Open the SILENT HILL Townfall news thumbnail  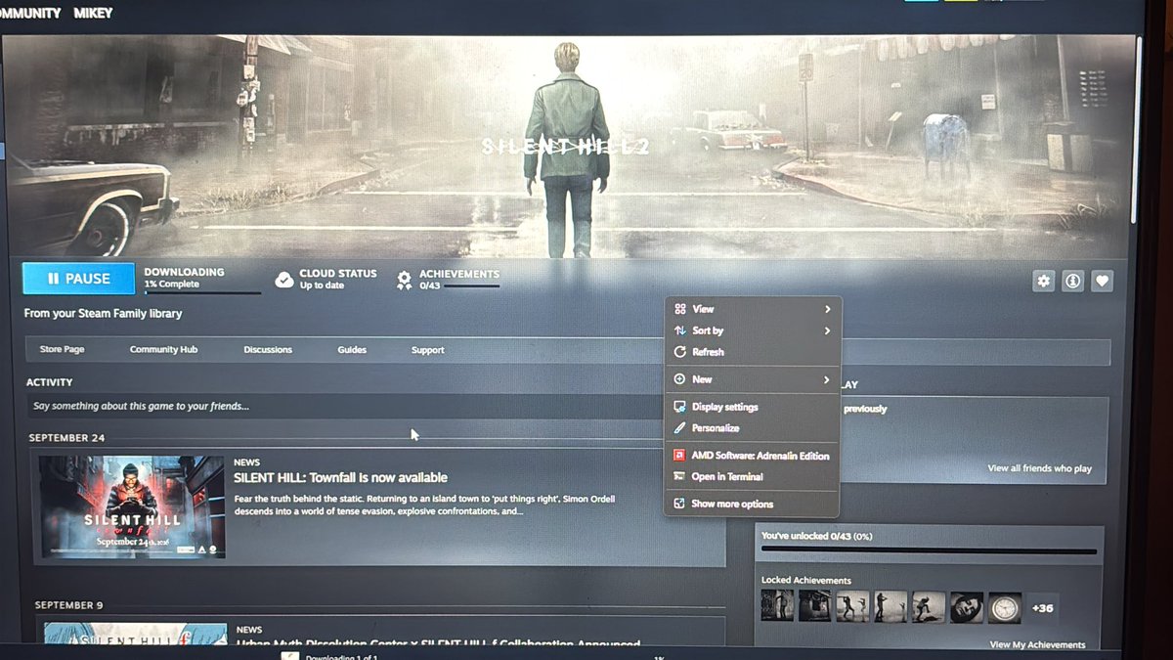click(x=131, y=506)
